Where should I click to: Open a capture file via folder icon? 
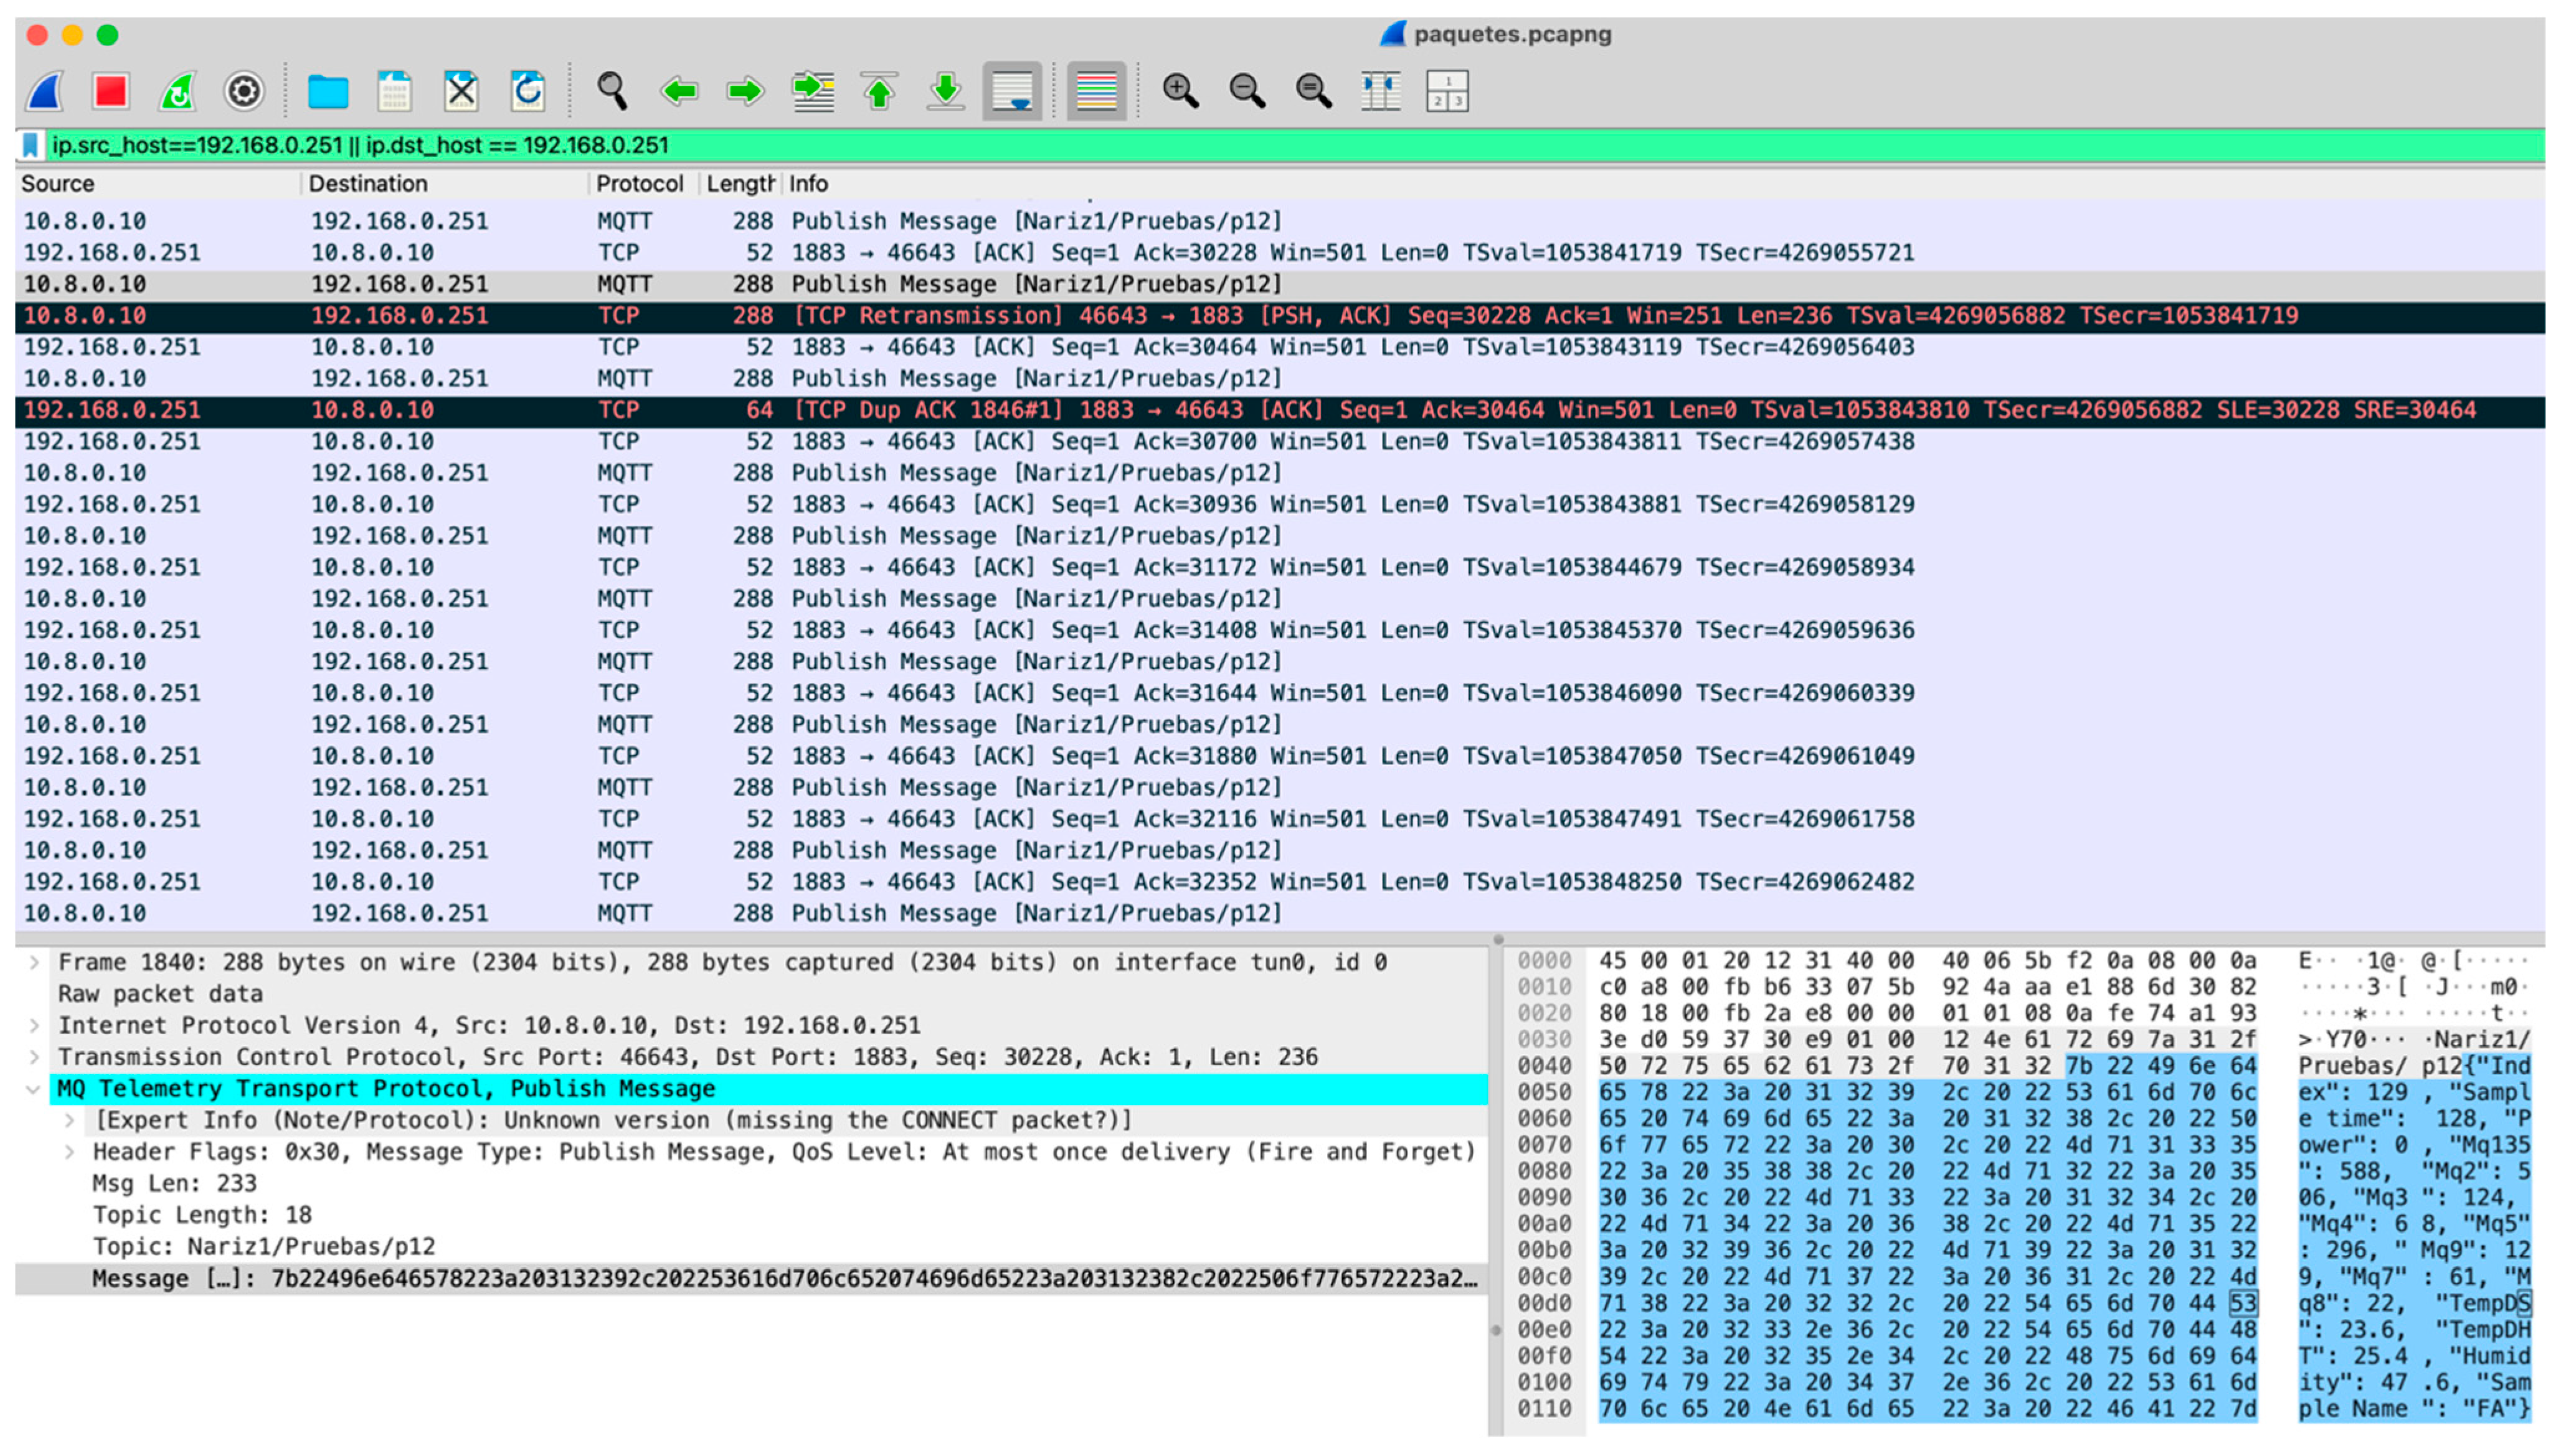(327, 92)
